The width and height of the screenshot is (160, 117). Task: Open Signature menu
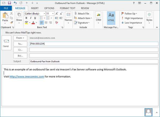(x=82, y=23)
